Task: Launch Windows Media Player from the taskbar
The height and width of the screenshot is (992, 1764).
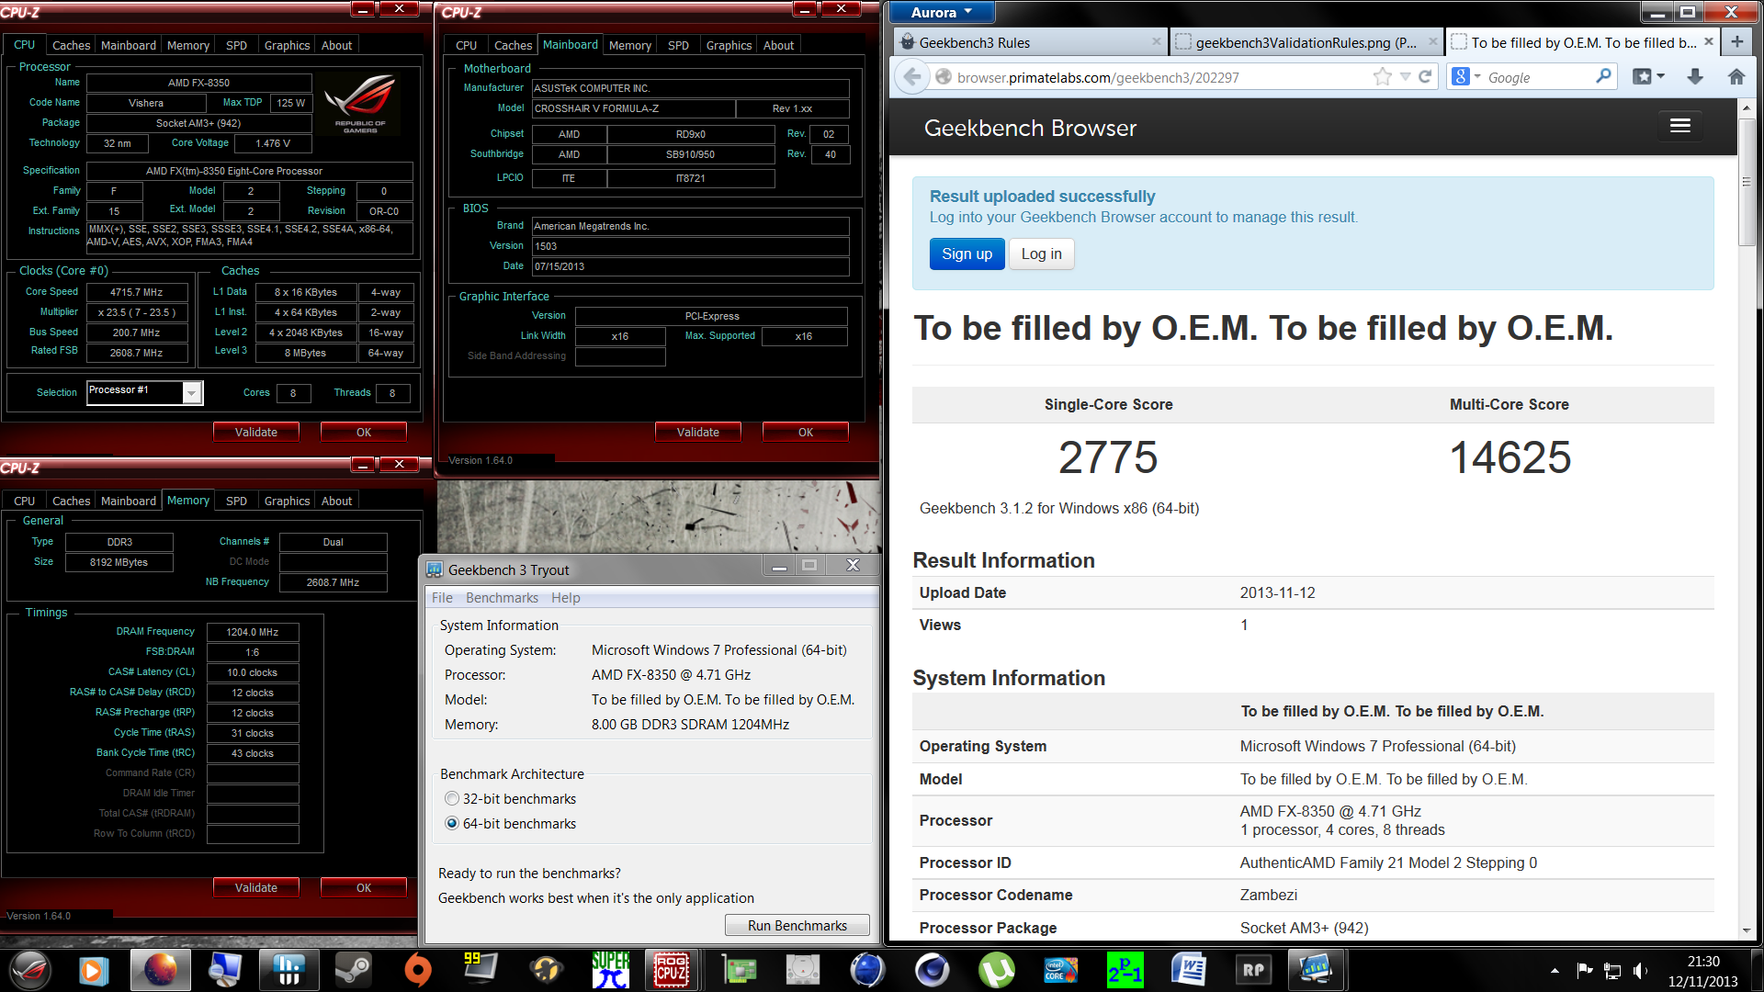Action: click(93, 970)
